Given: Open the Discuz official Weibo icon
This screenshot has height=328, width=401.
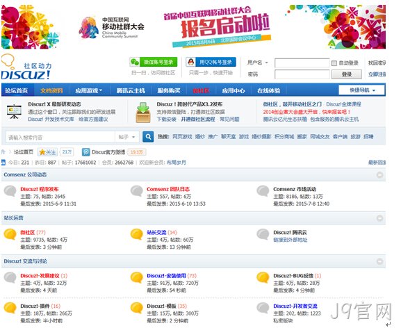Looking at the screenshot, I should 86,152.
